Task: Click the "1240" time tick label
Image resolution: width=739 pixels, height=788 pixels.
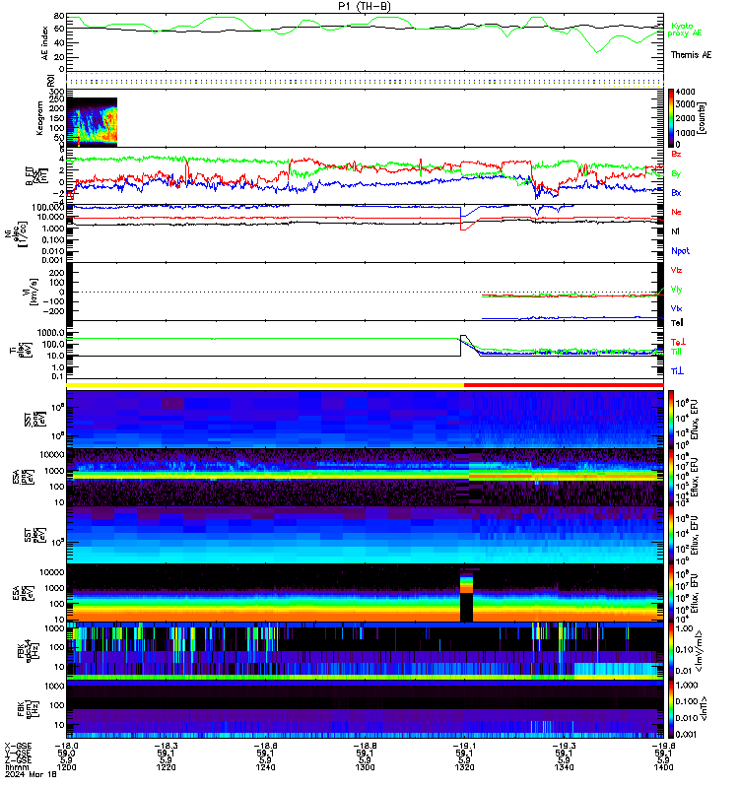Action: click(x=265, y=767)
